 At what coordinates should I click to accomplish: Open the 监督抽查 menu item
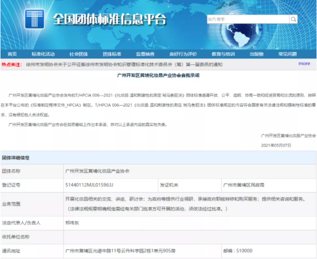pyautogui.click(x=145, y=54)
